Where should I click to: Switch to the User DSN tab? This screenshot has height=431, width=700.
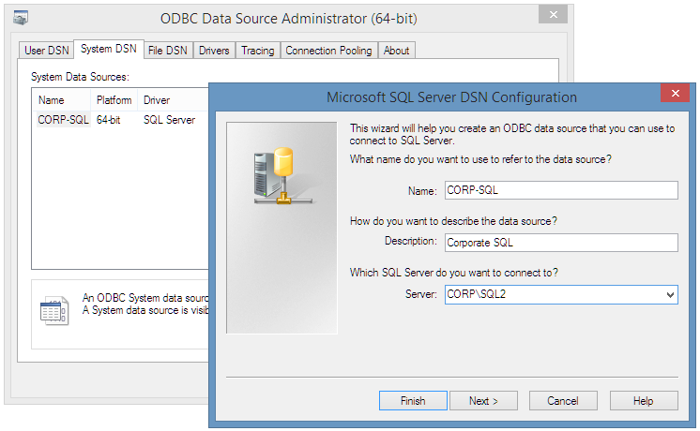pos(47,51)
